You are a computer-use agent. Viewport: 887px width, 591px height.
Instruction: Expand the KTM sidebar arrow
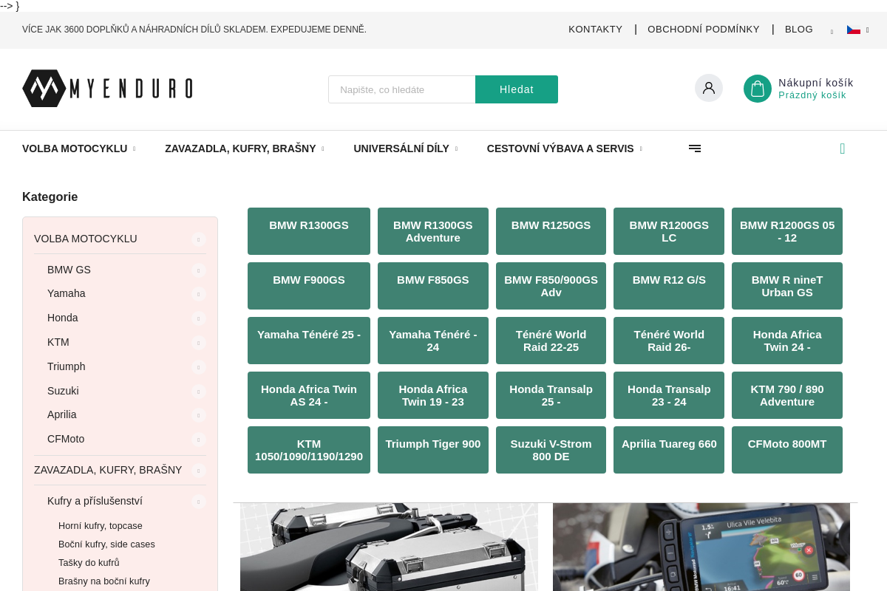[198, 343]
